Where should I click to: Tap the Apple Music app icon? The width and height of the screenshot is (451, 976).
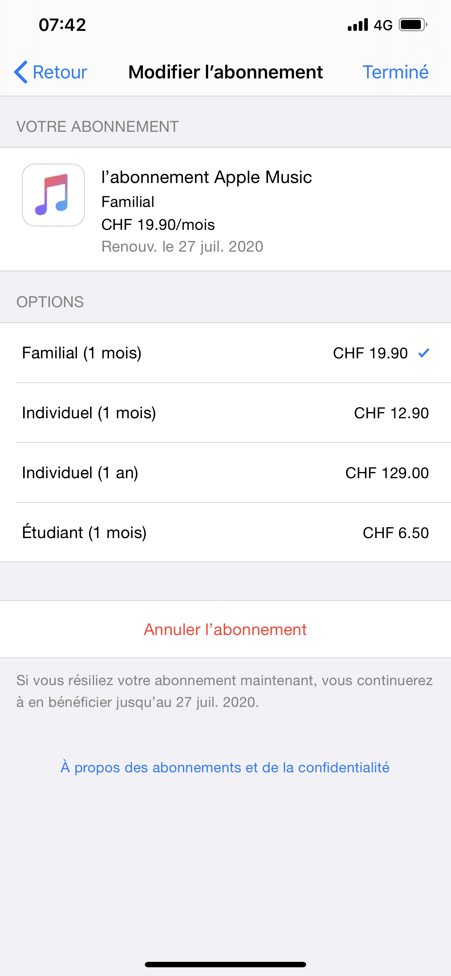coord(53,195)
